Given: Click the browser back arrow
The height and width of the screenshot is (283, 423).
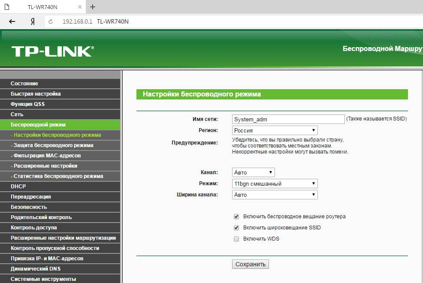Looking at the screenshot, I should coord(12,21).
